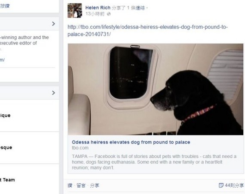This screenshot has width=245, height=194.
Task: Open the 13小時前 timestamp link
Action: point(95,14)
